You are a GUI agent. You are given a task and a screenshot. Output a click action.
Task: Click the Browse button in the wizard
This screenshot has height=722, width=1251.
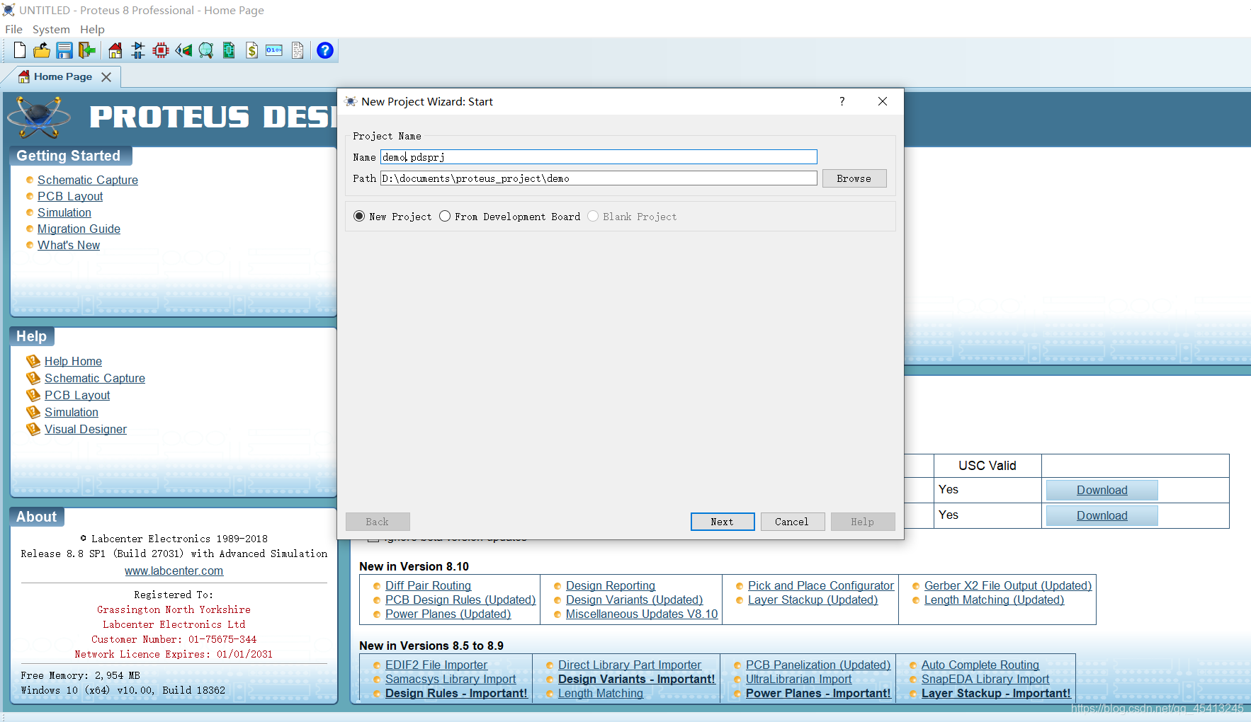pos(854,178)
